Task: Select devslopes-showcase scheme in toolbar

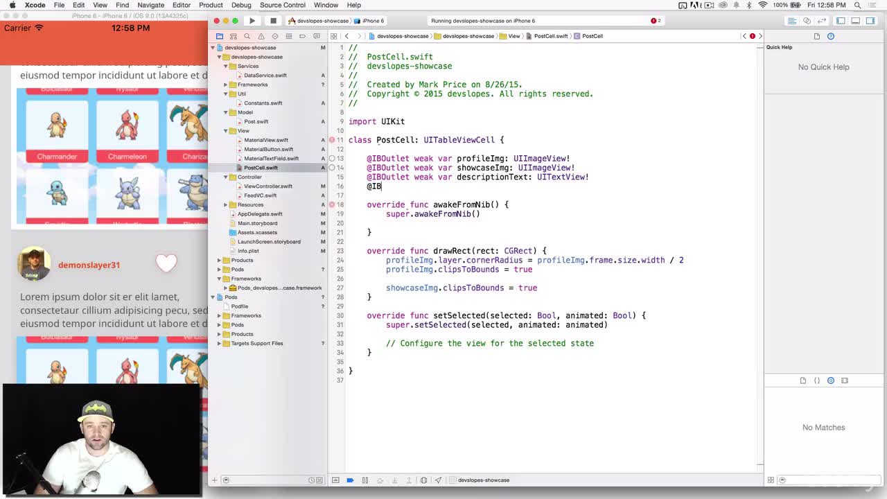Action: click(x=319, y=21)
